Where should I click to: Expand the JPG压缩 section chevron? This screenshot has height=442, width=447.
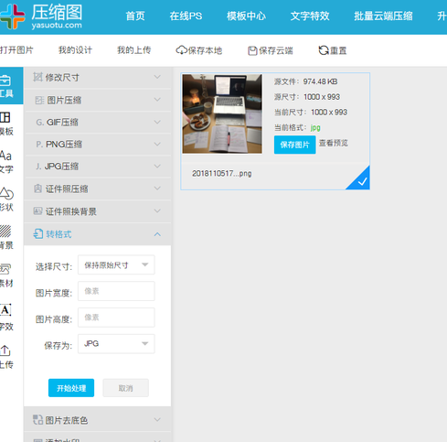157,167
